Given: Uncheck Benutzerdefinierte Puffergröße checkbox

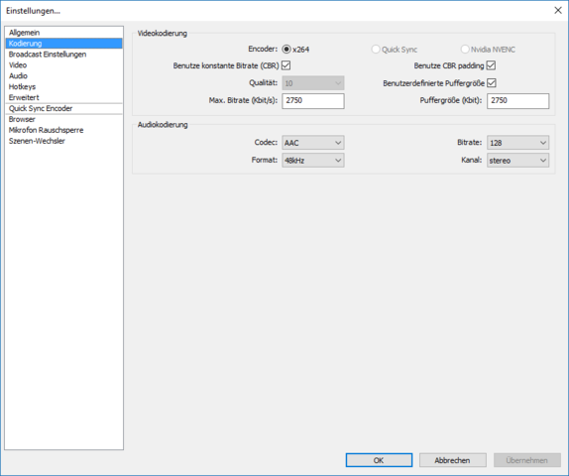Looking at the screenshot, I should 492,83.
